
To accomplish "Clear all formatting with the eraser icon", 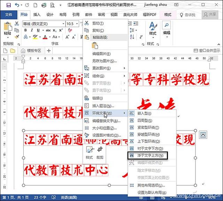I will [70, 30].
